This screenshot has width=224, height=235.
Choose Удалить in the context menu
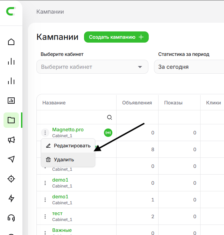click(x=68, y=160)
